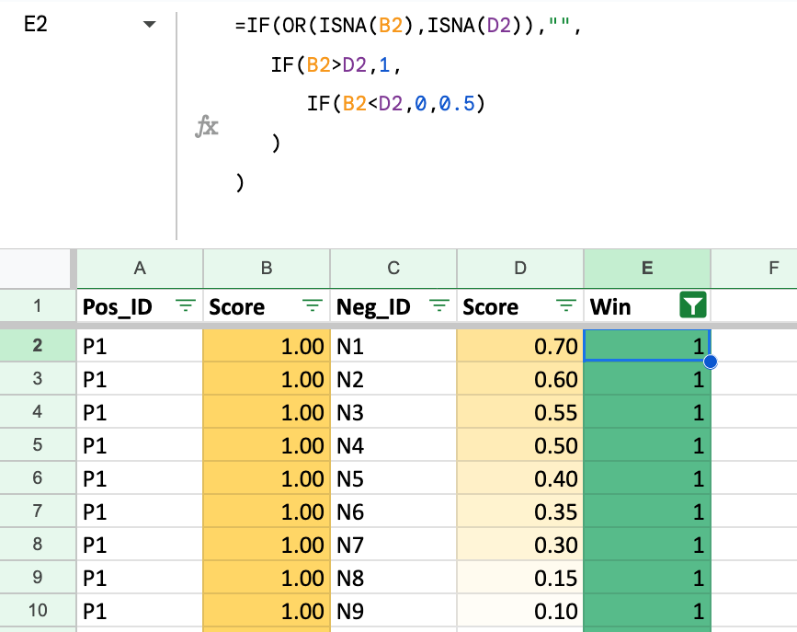Expand the name box dropdown arrow

click(x=149, y=26)
